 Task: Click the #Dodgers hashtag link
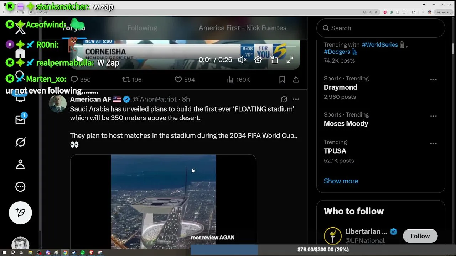337,52
